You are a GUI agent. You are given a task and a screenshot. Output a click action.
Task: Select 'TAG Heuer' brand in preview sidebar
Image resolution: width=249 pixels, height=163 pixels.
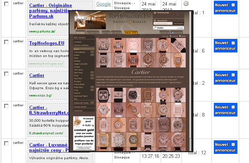point(84,70)
